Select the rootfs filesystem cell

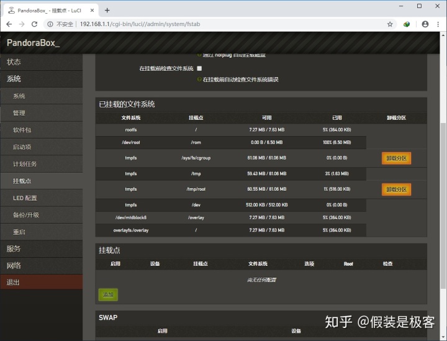click(x=131, y=130)
